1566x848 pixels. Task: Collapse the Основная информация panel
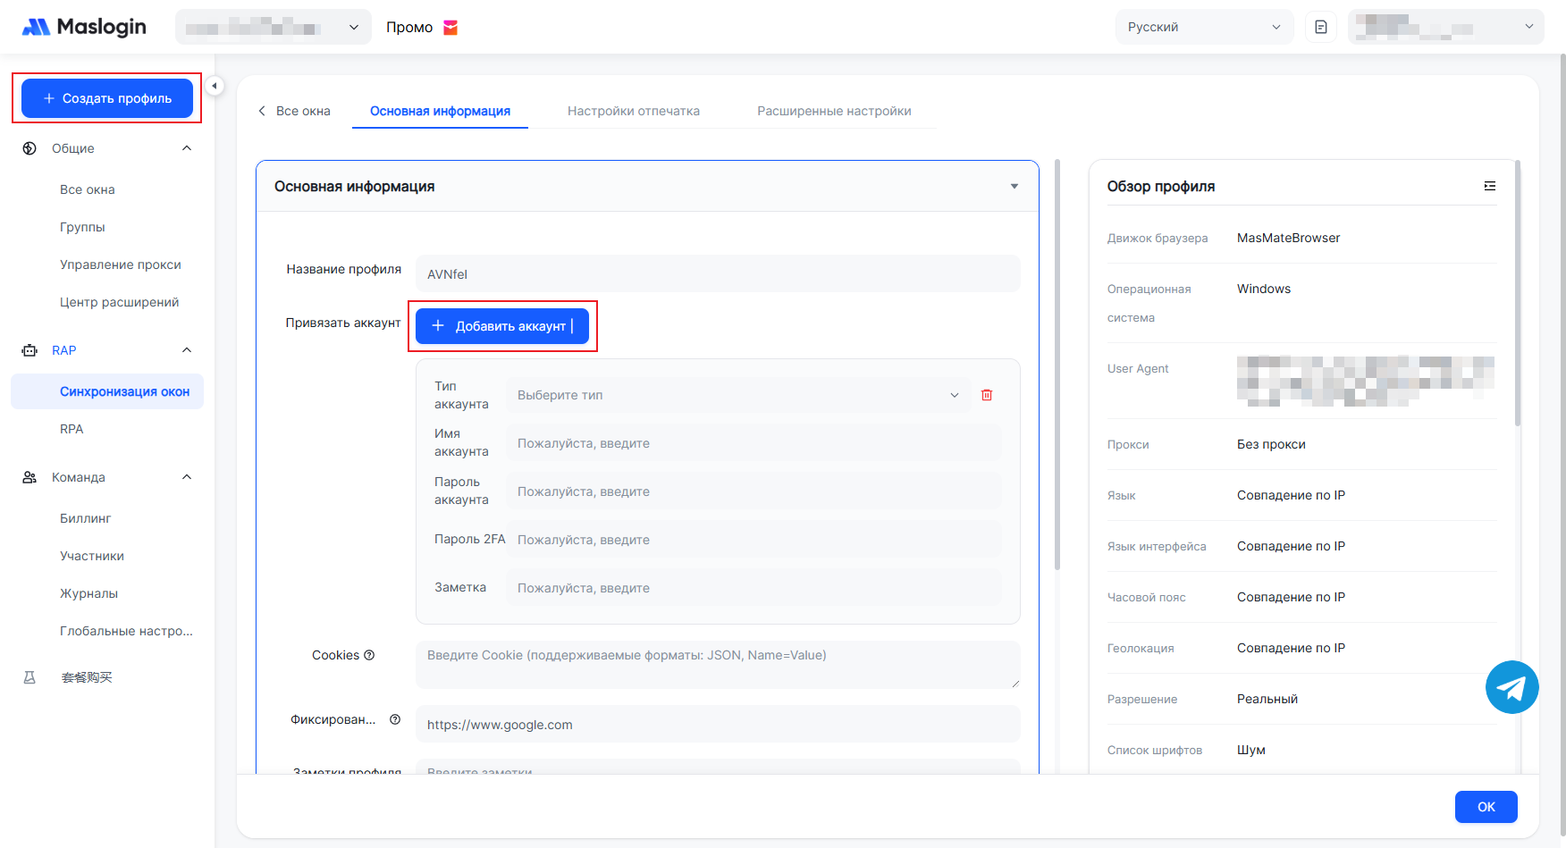1014,187
